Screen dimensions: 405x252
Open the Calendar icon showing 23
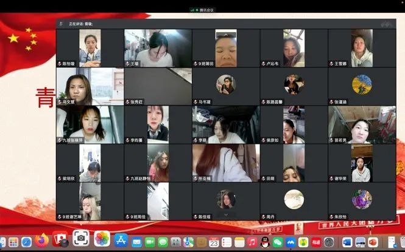click(x=214, y=242)
